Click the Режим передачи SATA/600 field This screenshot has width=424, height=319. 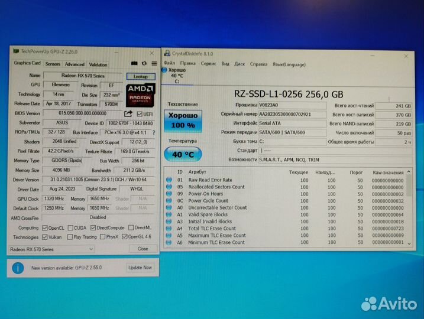coord(292,132)
